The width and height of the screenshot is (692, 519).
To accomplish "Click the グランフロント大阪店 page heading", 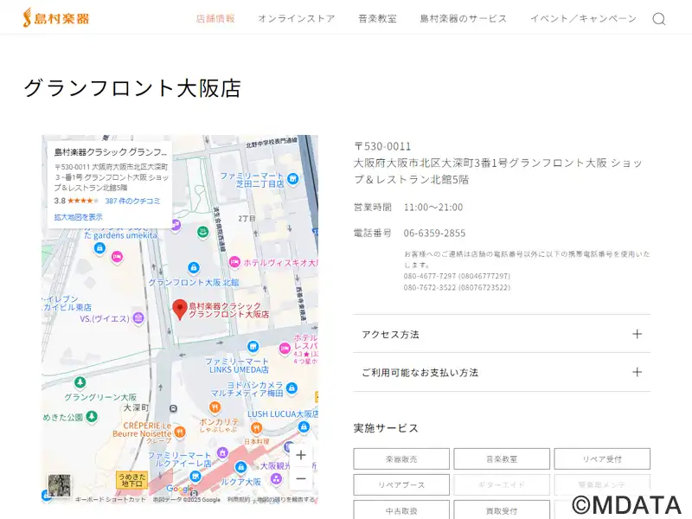I will tap(132, 88).
